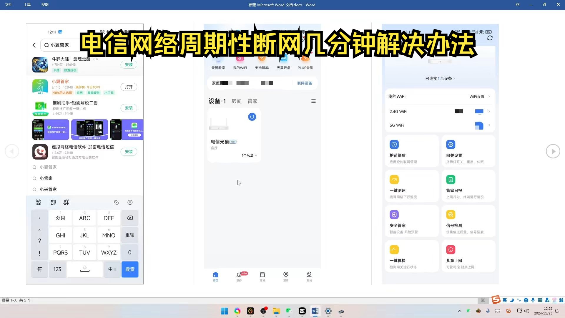The height and width of the screenshot is (318, 565).
Task: Tap the blue 搜索 key
Action: [x=130, y=269]
